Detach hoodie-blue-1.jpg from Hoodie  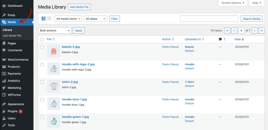pos(189,103)
